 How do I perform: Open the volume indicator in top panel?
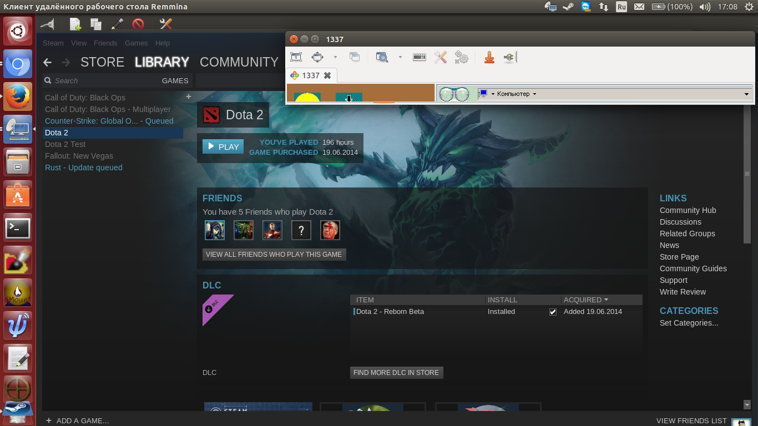click(x=705, y=7)
